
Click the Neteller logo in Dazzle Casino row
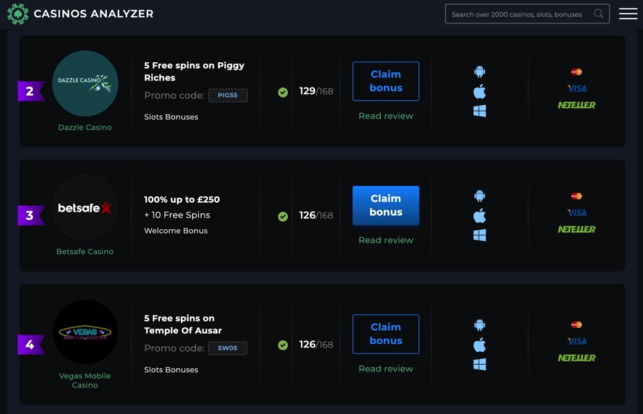[576, 105]
